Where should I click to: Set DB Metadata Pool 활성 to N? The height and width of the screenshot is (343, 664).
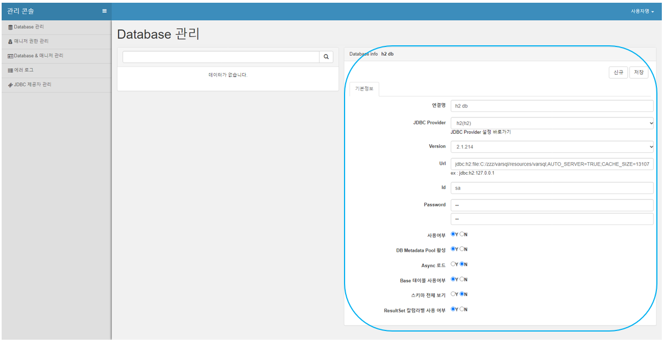tap(462, 249)
